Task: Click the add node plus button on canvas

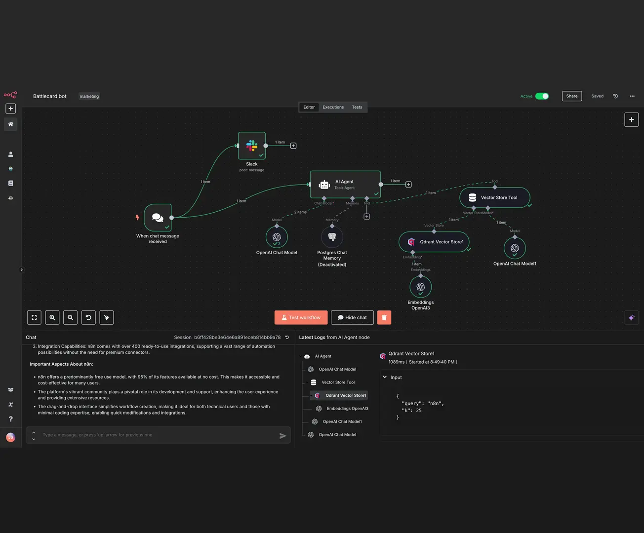Action: tap(631, 119)
